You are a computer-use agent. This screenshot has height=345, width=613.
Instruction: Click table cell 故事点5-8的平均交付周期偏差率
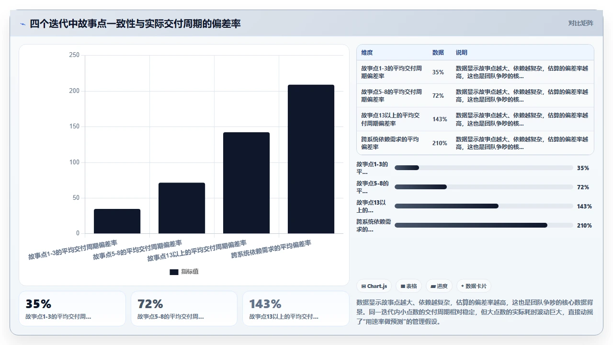coord(392,95)
